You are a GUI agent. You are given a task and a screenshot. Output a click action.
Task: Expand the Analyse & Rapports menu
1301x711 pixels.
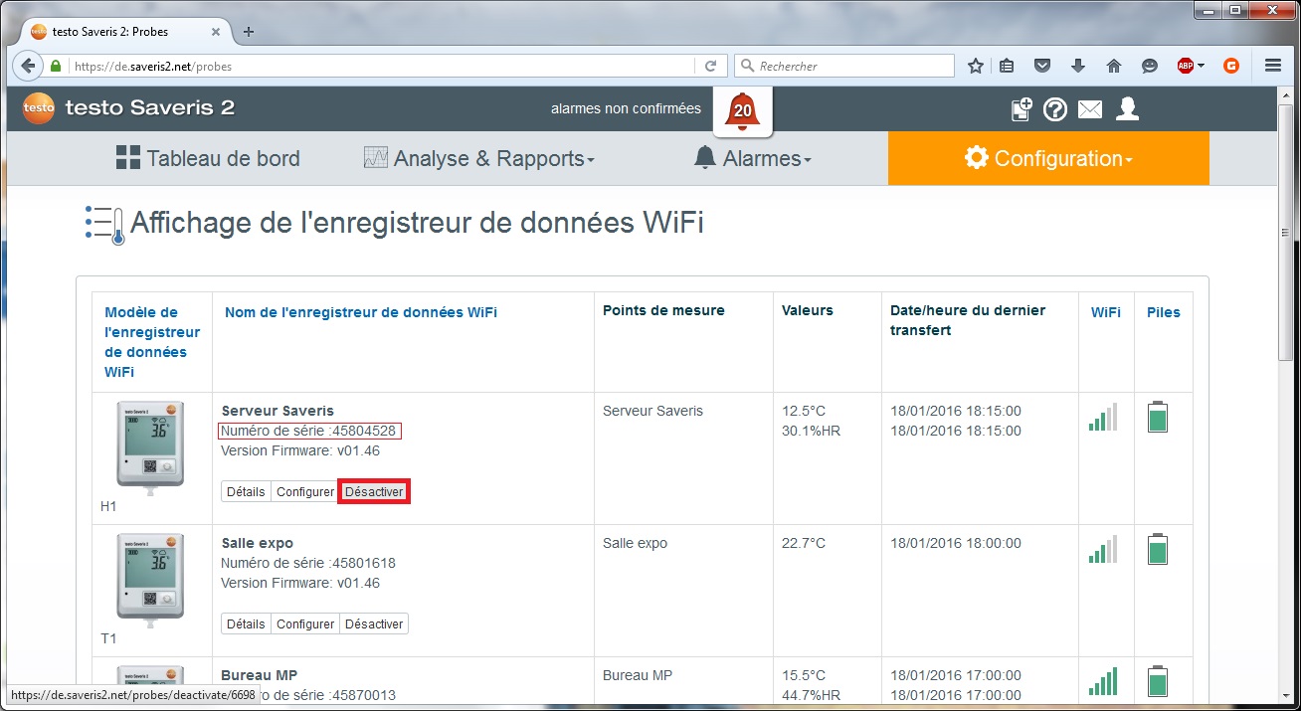[x=478, y=158]
